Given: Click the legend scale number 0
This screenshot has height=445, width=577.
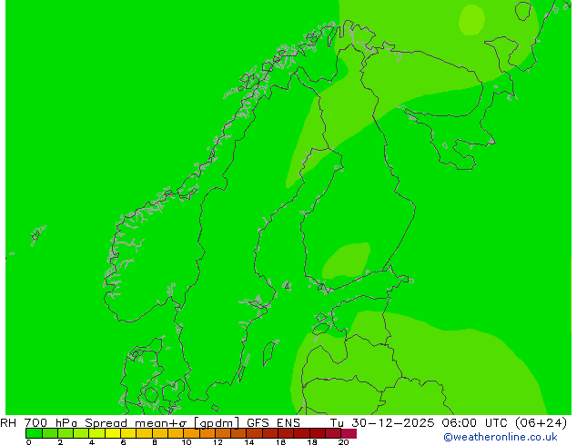Looking at the screenshot, I should click(29, 441).
